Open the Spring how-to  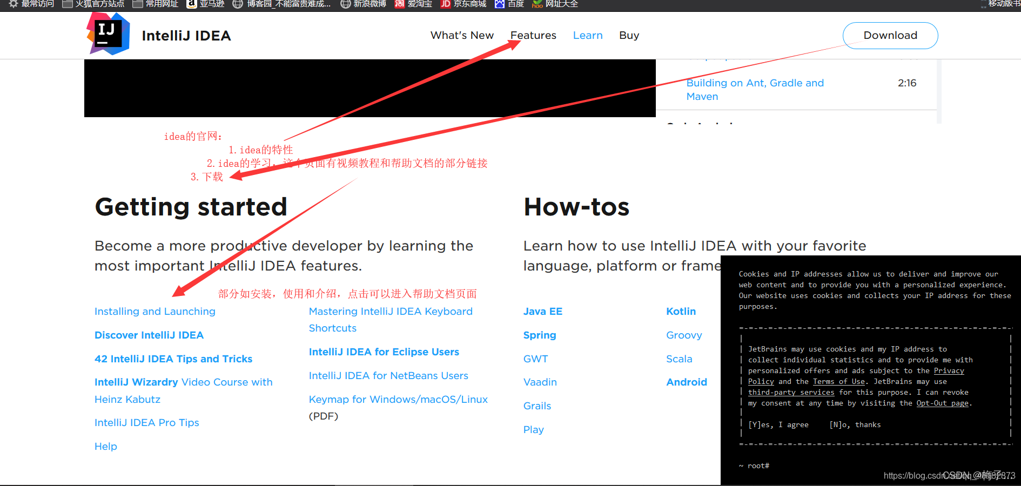[x=540, y=335]
